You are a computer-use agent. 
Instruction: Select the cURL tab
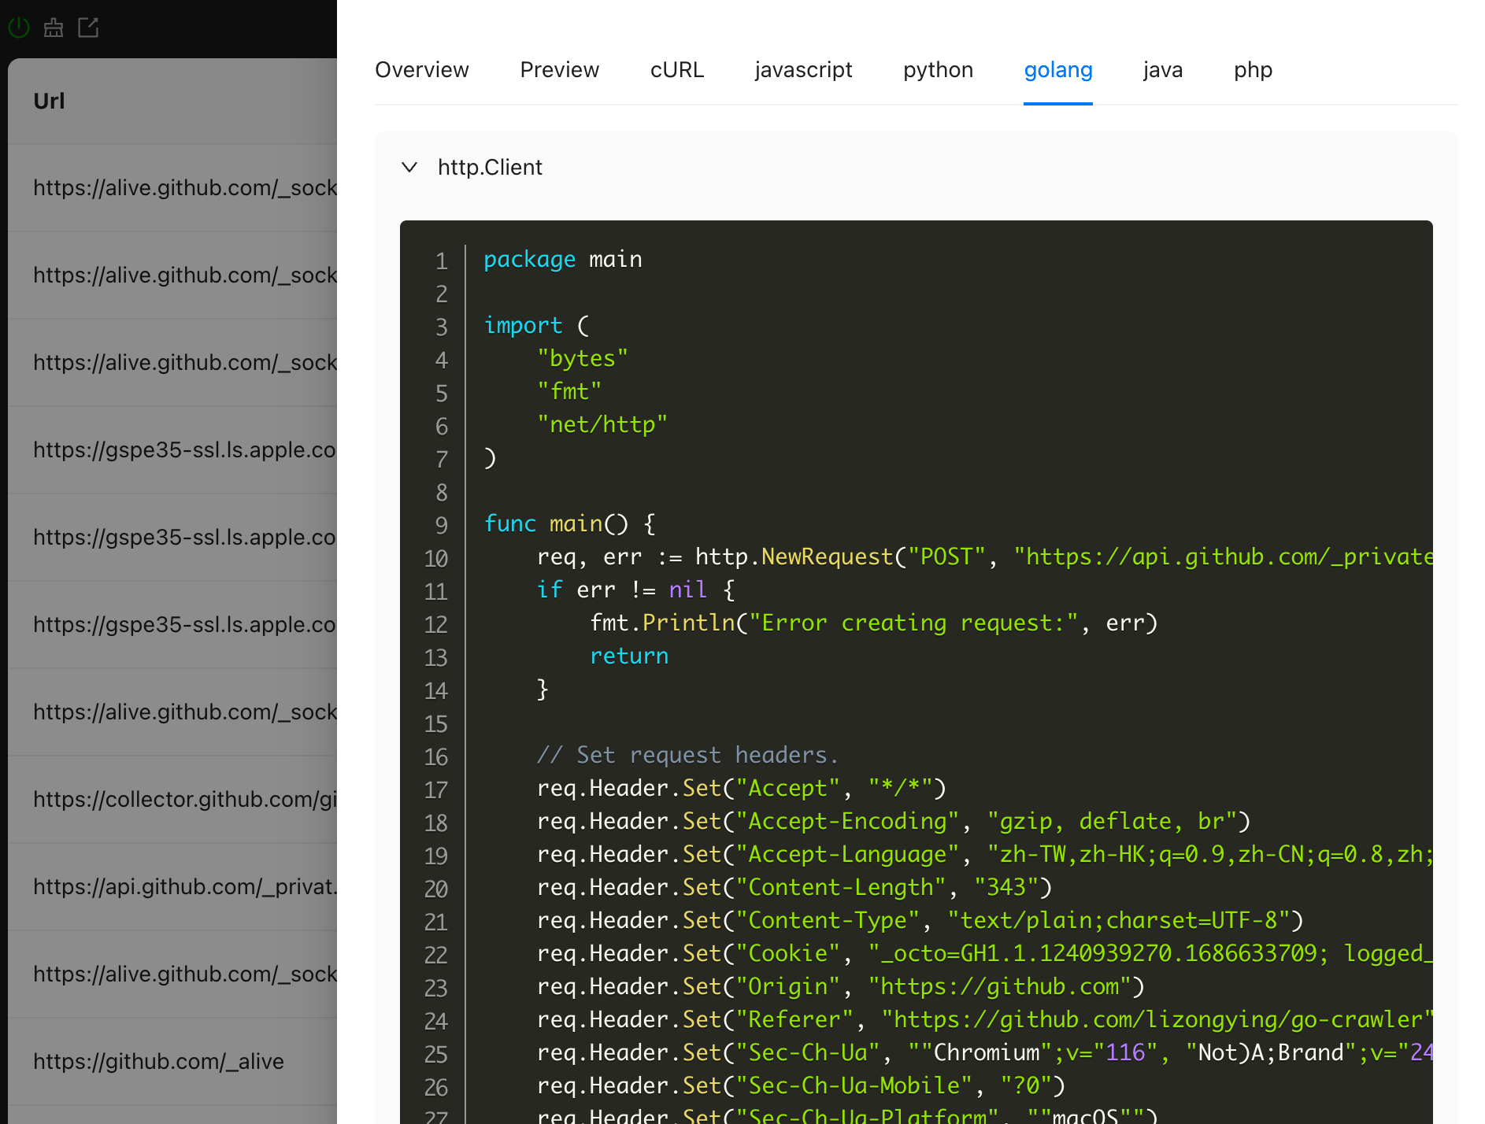(x=677, y=70)
